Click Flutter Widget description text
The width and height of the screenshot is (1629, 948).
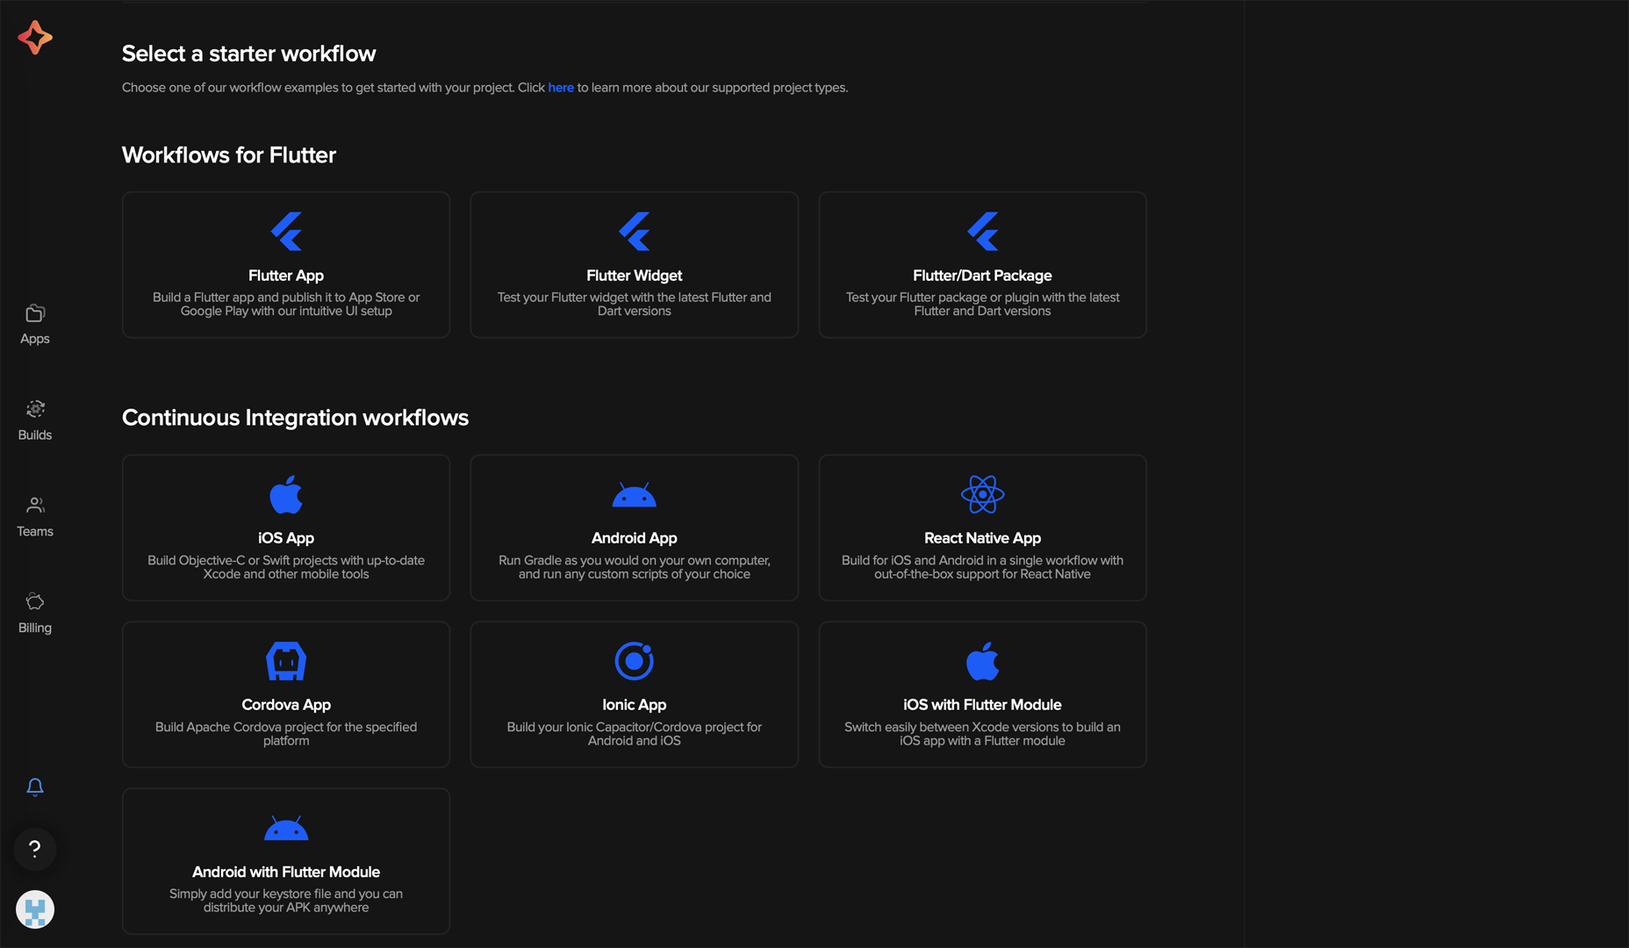click(635, 305)
